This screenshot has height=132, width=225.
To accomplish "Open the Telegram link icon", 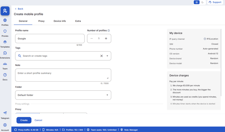I will tap(5, 113).
